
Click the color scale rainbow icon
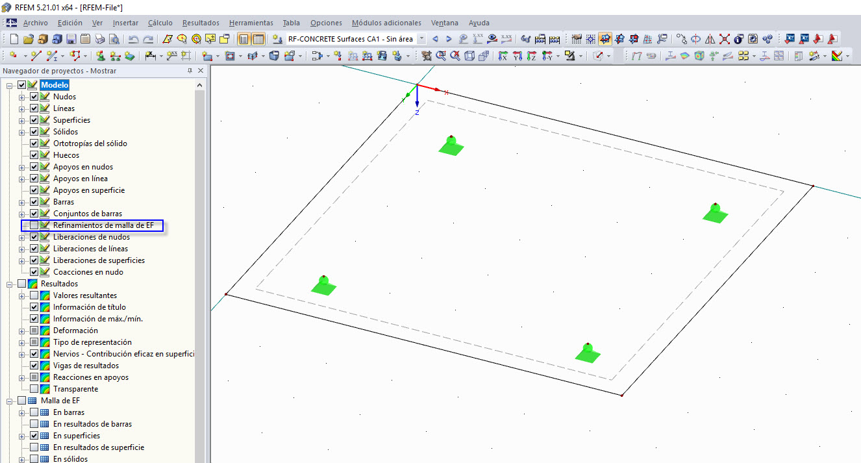(x=836, y=56)
